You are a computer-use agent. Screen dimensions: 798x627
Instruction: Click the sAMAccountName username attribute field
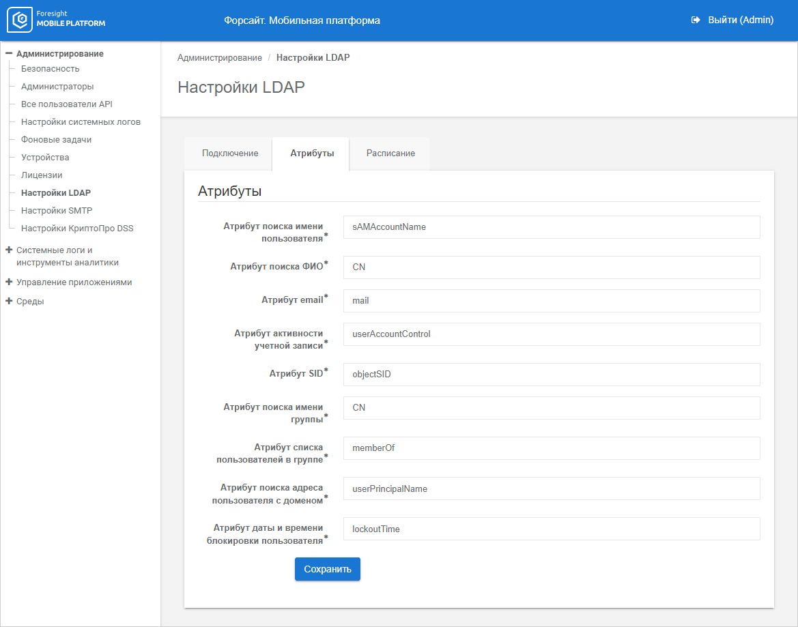[551, 227]
